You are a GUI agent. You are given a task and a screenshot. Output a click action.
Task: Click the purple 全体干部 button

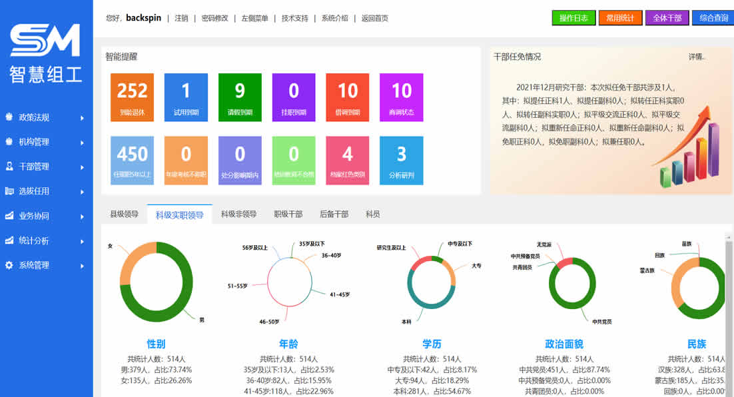pos(667,18)
